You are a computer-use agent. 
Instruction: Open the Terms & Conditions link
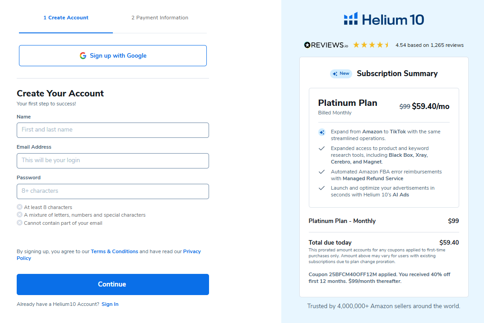[114, 251]
